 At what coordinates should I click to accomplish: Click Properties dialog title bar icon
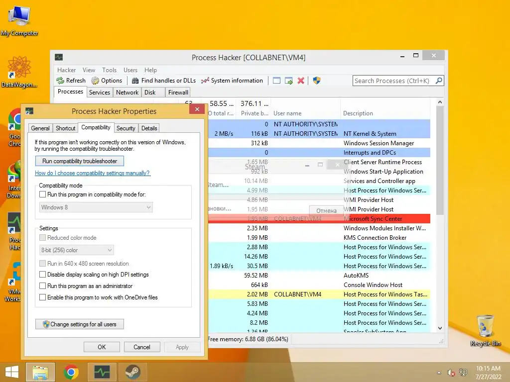pos(29,111)
